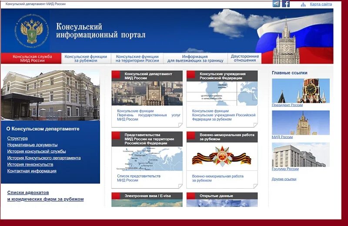348x226 pixels.
Task: Open Списки адвокатов и юридических фирм link
Action: pos(46,196)
